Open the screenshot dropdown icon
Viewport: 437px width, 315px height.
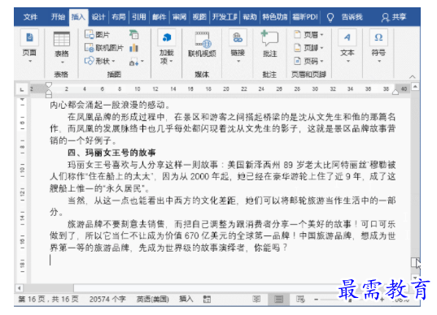[x=136, y=62]
